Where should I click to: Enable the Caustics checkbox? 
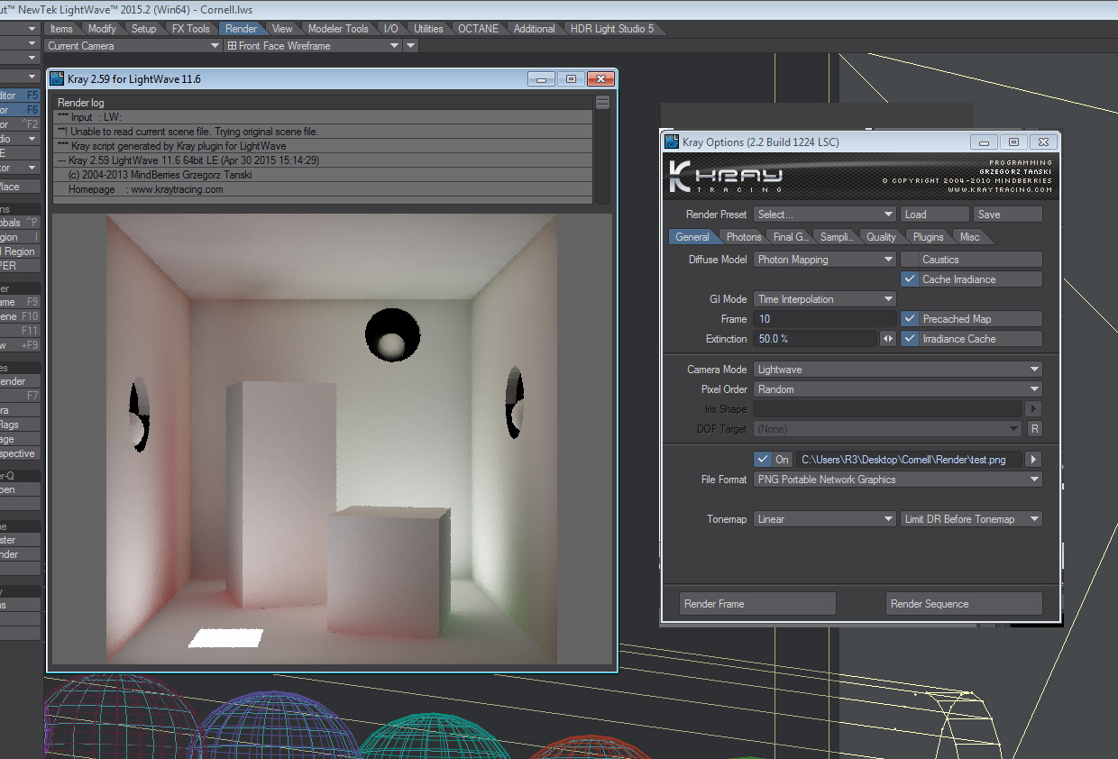tap(910, 260)
